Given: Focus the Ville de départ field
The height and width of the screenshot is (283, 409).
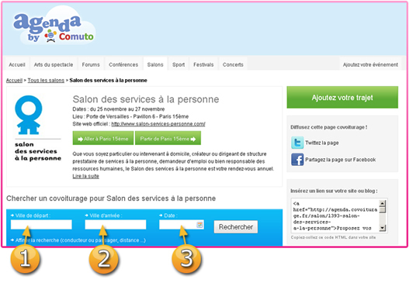Looking at the screenshot, I should click(41, 224).
